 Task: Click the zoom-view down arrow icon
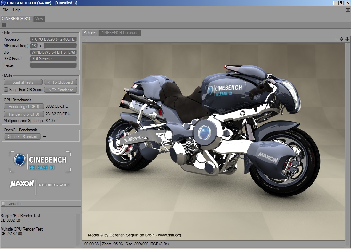point(347,39)
